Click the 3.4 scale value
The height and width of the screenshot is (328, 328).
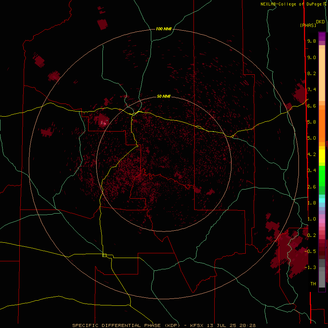pyautogui.click(x=312, y=170)
